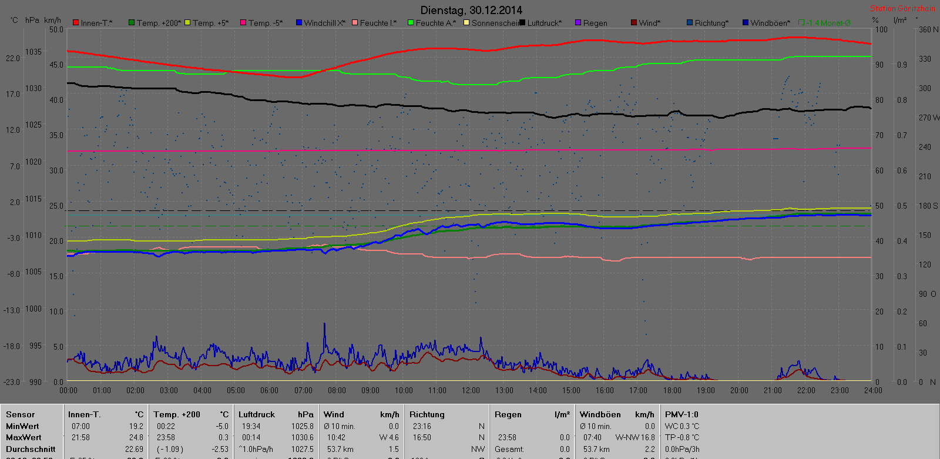940x459 pixels.
Task: Click the black Luftdruck legend swatch
Action: 522,23
